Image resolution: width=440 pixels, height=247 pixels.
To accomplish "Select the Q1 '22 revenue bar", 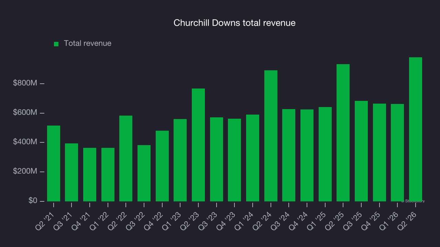I will [x=108, y=175].
